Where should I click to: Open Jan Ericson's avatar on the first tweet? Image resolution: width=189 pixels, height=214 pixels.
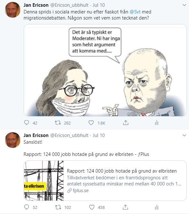(12, 10)
